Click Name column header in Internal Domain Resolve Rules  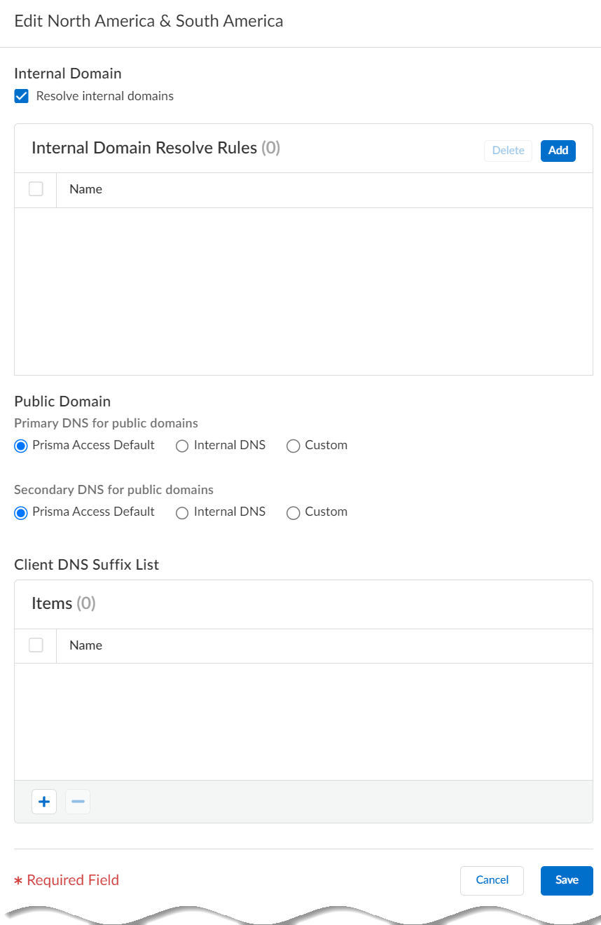pyautogui.click(x=86, y=189)
